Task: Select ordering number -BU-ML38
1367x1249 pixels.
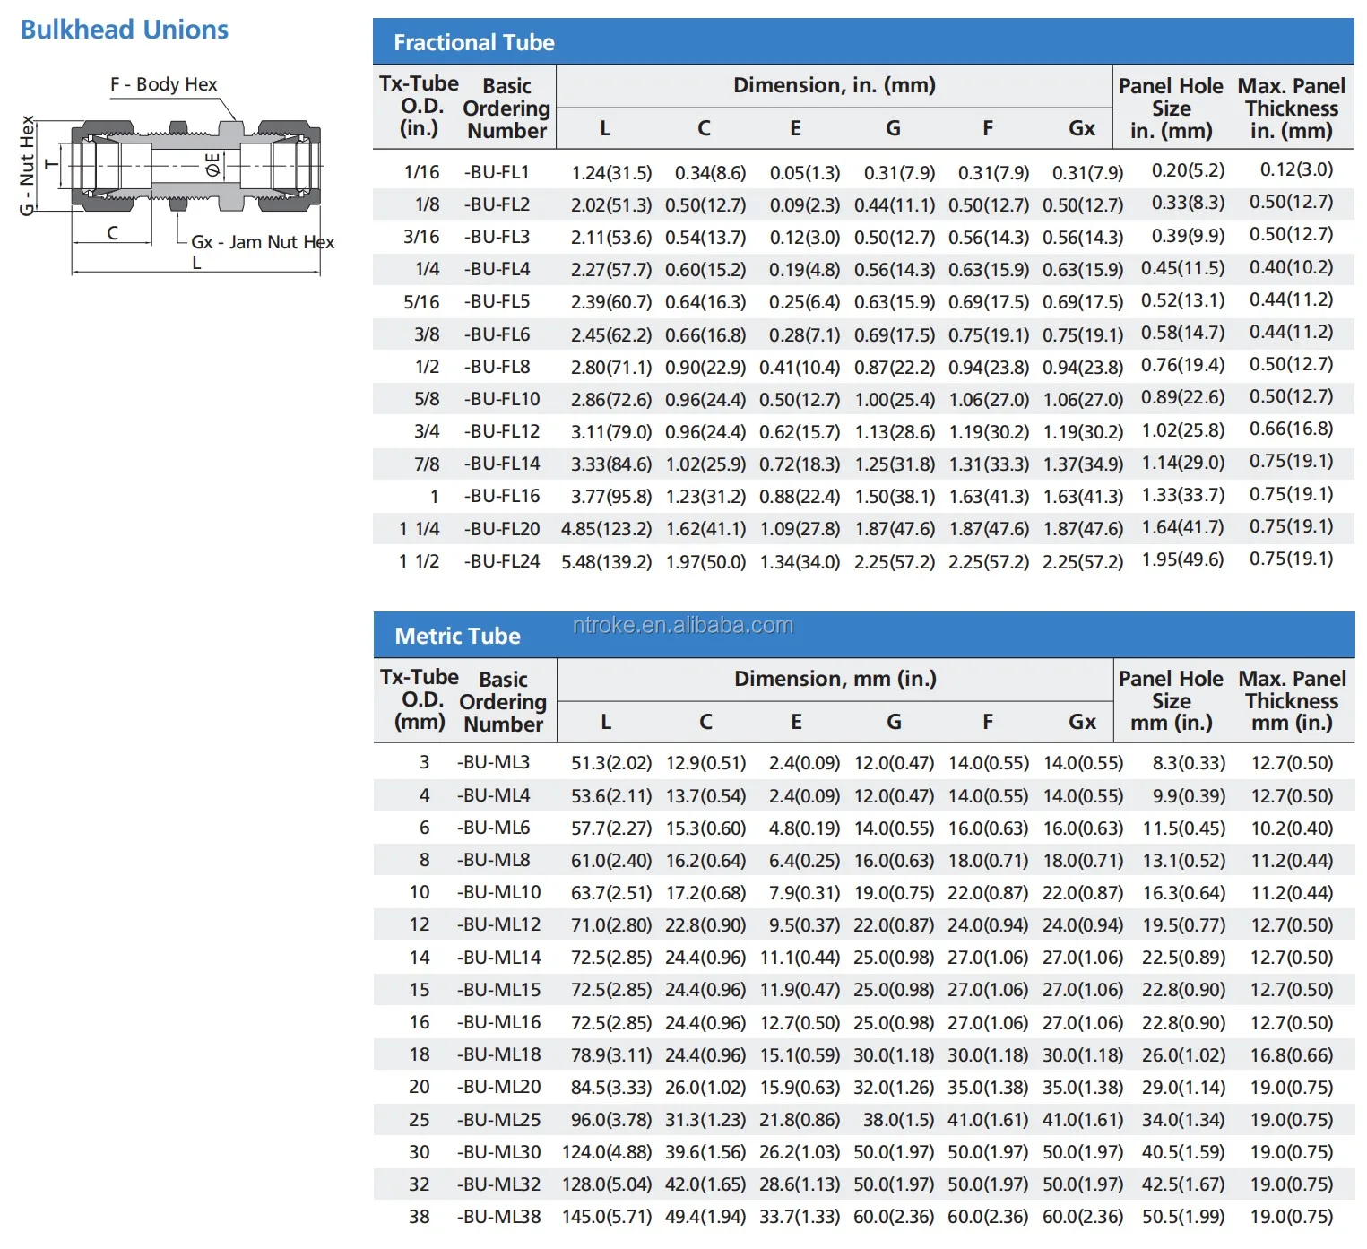Action: click(x=498, y=1217)
